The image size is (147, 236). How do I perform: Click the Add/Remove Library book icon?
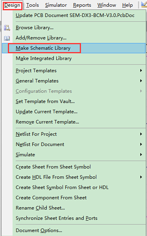(x=7, y=38)
